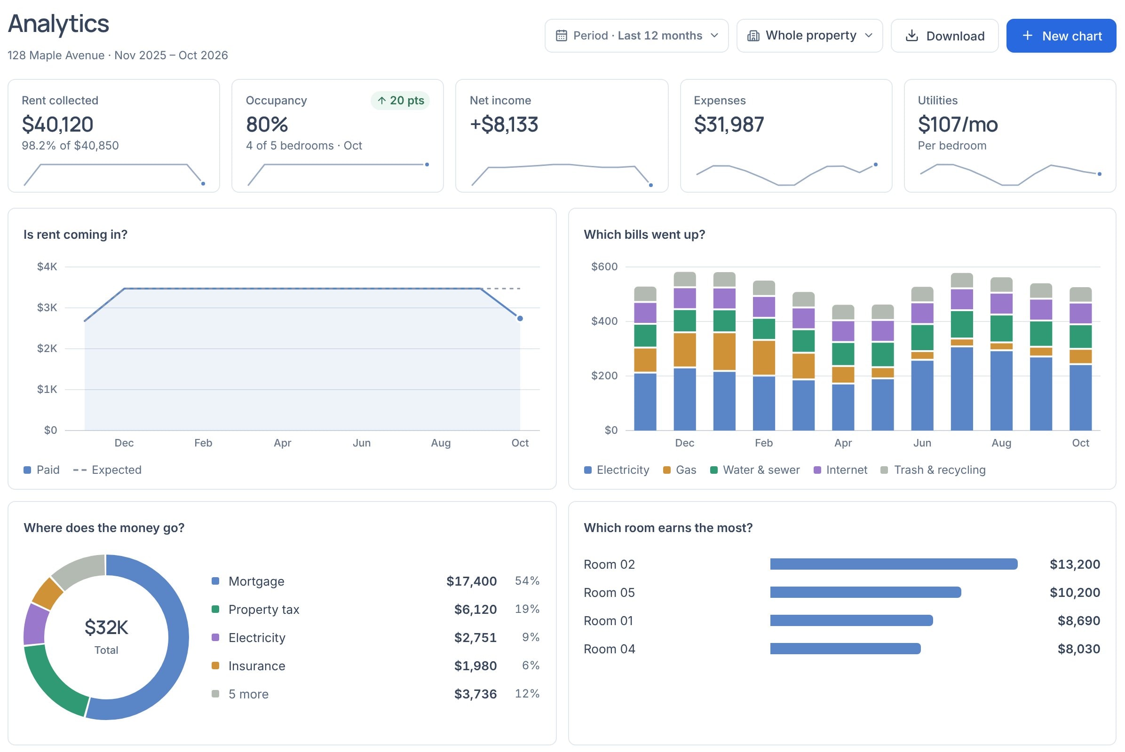Click the Room 04 $8,030 value
The width and height of the screenshot is (1125, 752).
pos(1078,650)
